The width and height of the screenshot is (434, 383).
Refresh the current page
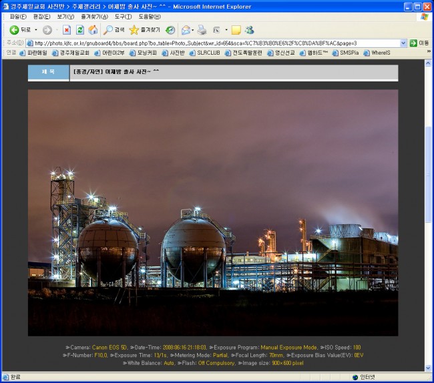coord(79,30)
